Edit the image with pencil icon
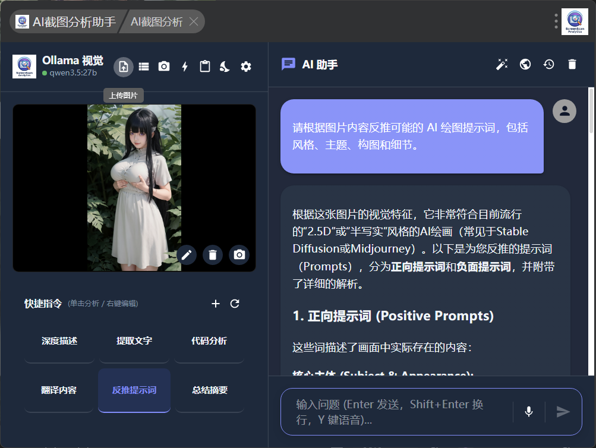This screenshot has width=596, height=448. pos(187,255)
